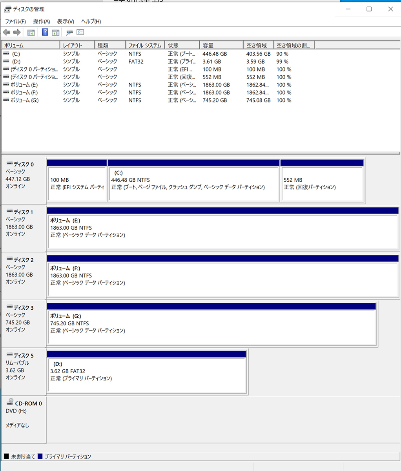Click the 446.48 GB capacity cell
401x471 pixels.
pos(215,54)
